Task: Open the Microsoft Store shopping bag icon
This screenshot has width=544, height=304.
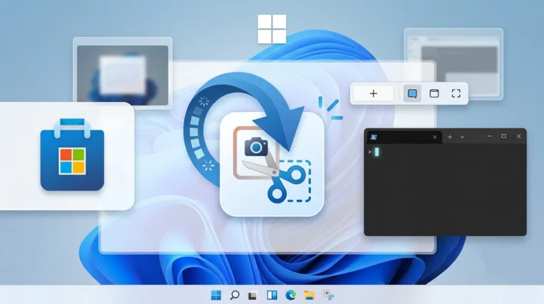Action: (72, 154)
